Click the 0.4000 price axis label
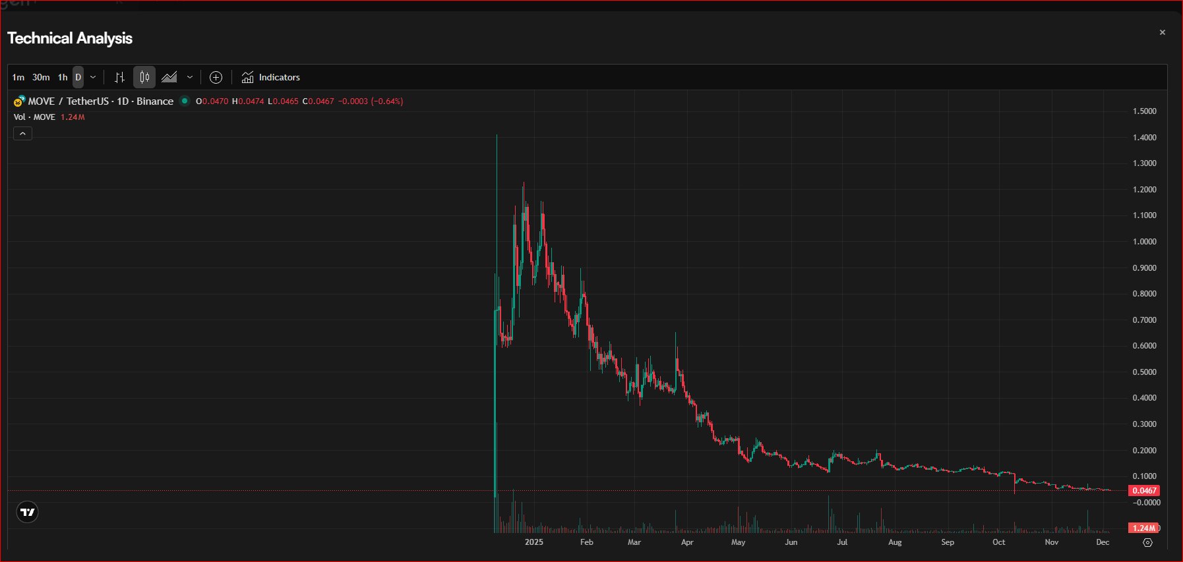Viewport: 1183px width, 562px height. tap(1145, 398)
